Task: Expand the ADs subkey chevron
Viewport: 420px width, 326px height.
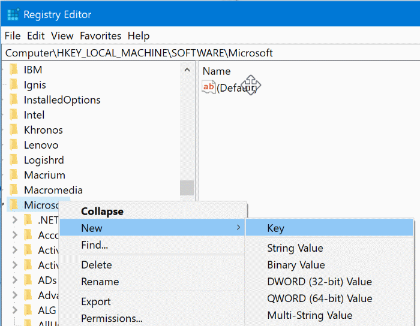Action: (x=15, y=280)
